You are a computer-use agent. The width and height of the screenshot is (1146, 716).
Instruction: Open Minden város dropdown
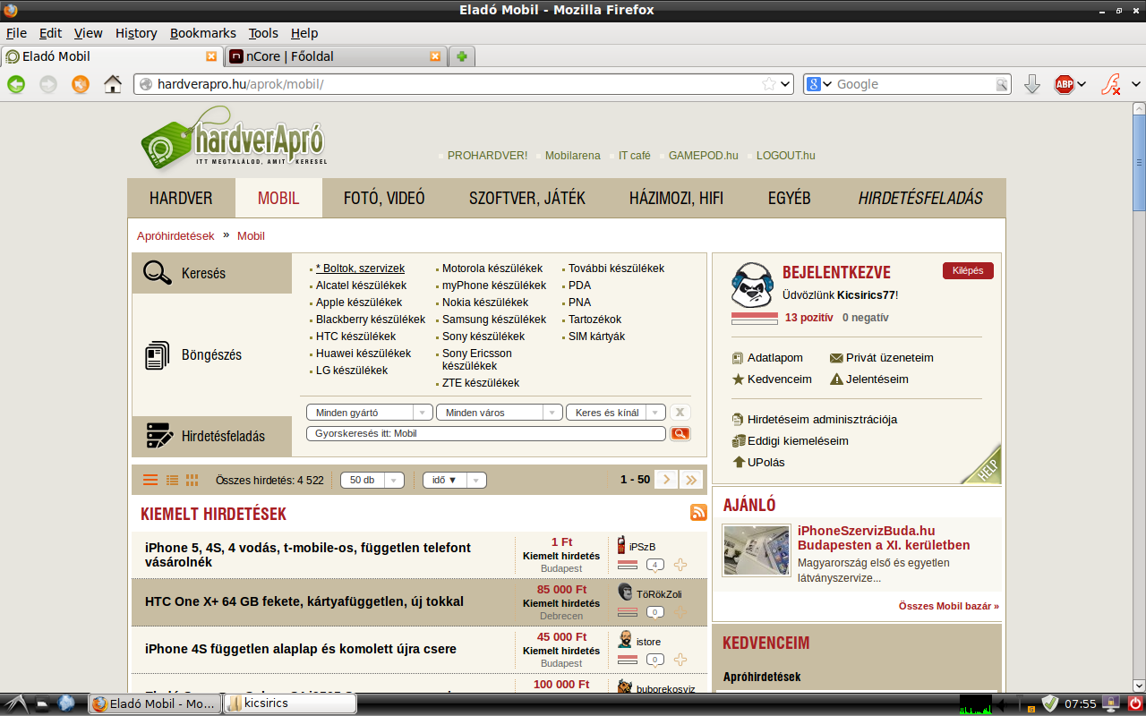click(x=499, y=413)
